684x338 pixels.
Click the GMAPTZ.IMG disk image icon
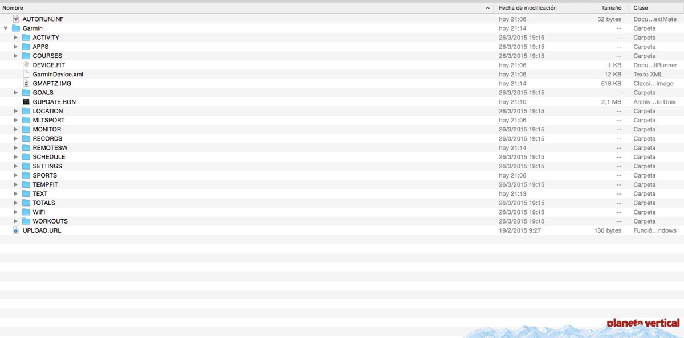point(26,83)
